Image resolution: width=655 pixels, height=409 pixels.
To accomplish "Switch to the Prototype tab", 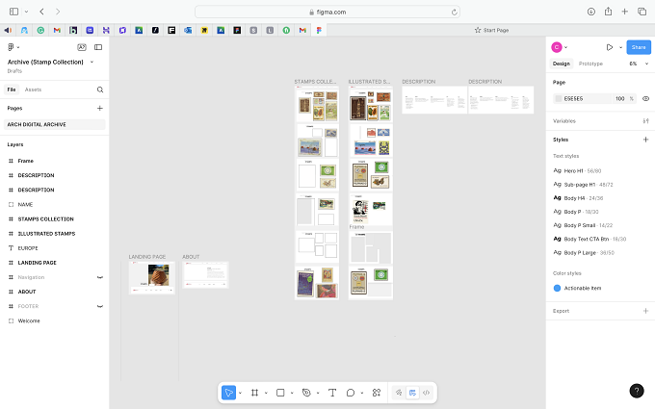I will (590, 64).
